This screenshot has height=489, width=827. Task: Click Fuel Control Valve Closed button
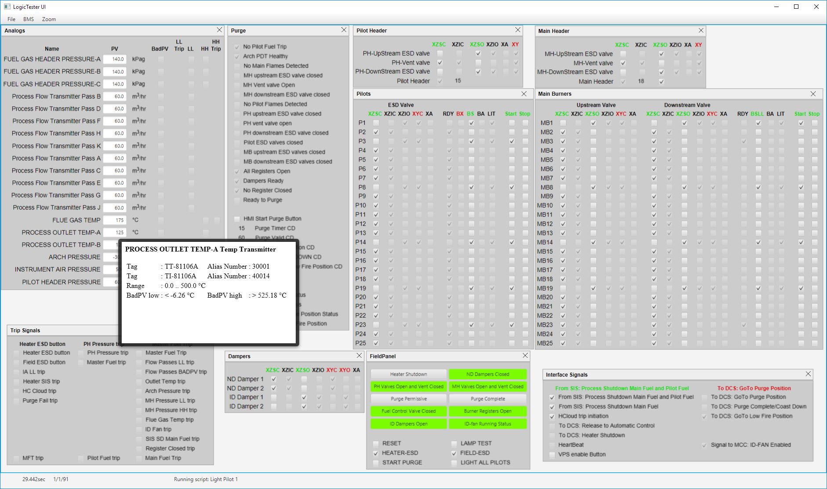pyautogui.click(x=409, y=411)
